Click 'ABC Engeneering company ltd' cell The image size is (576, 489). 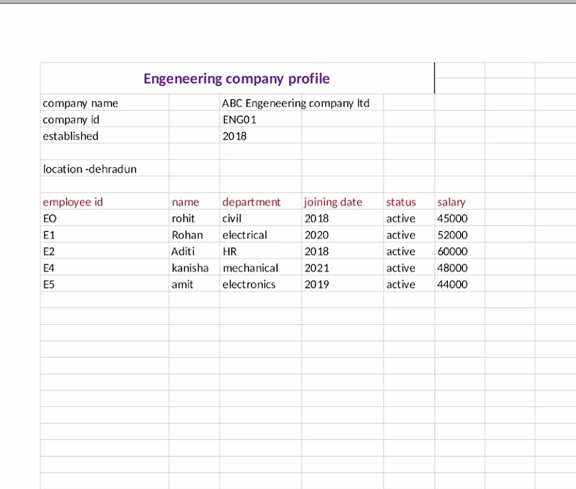click(x=296, y=103)
